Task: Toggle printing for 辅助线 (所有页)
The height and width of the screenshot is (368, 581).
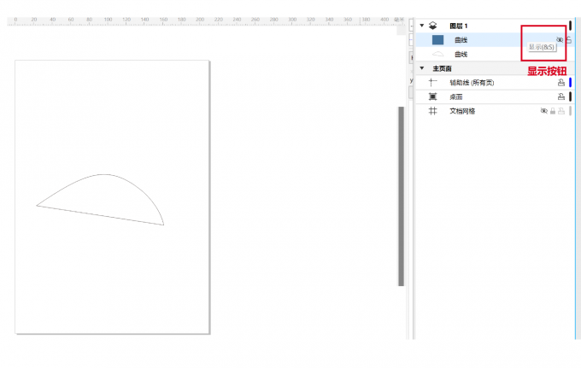Action: 561,83
